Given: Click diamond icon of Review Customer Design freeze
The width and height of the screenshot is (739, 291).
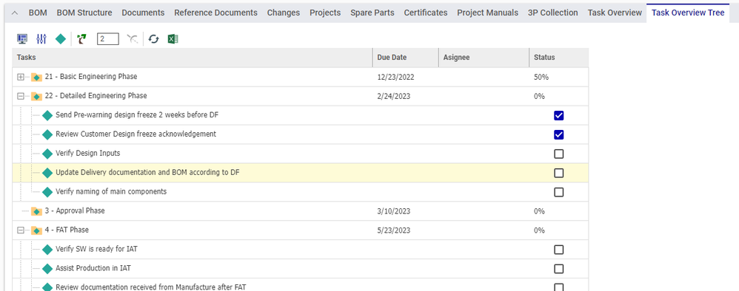Looking at the screenshot, I should (x=47, y=134).
